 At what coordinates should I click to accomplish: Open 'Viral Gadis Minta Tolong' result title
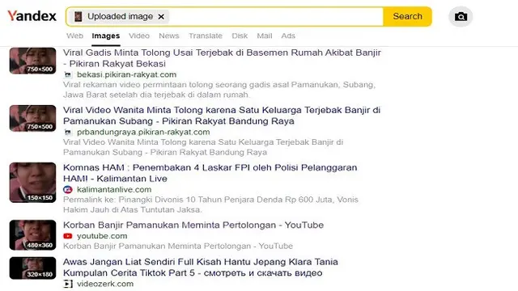[222, 58]
